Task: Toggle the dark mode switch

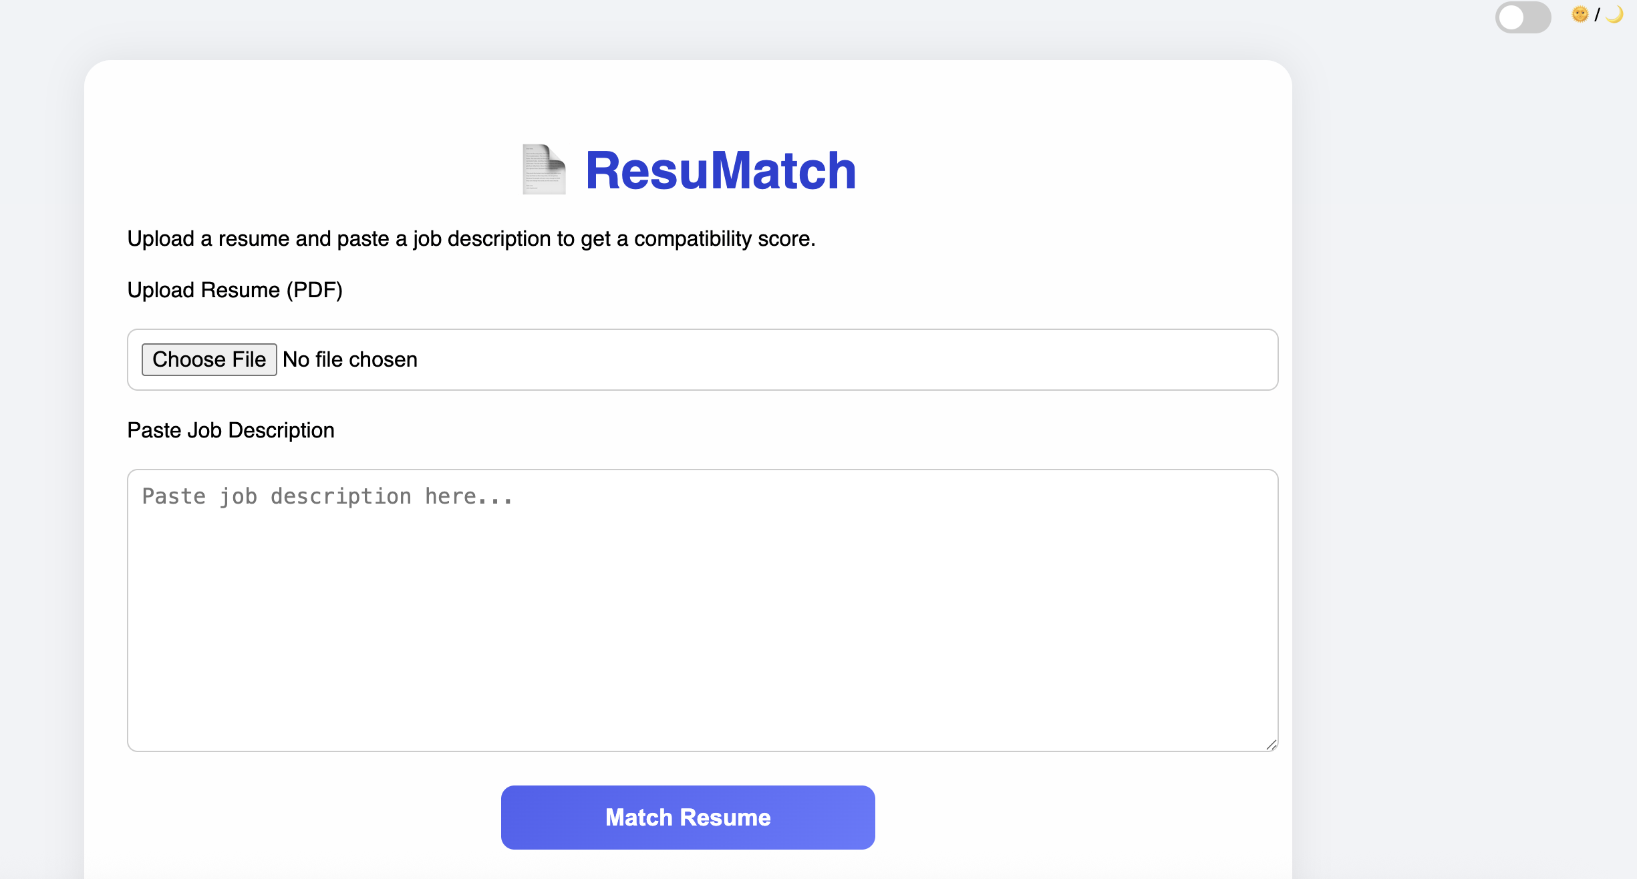Action: pyautogui.click(x=1523, y=17)
